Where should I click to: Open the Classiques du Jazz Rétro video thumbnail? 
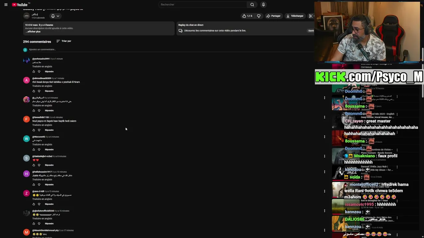(345, 223)
